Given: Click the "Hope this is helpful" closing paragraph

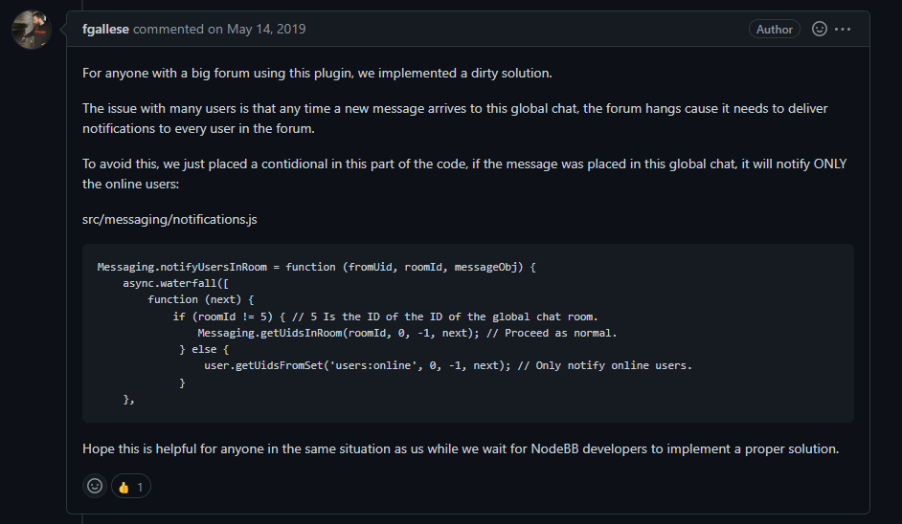Looking at the screenshot, I should 461,448.
